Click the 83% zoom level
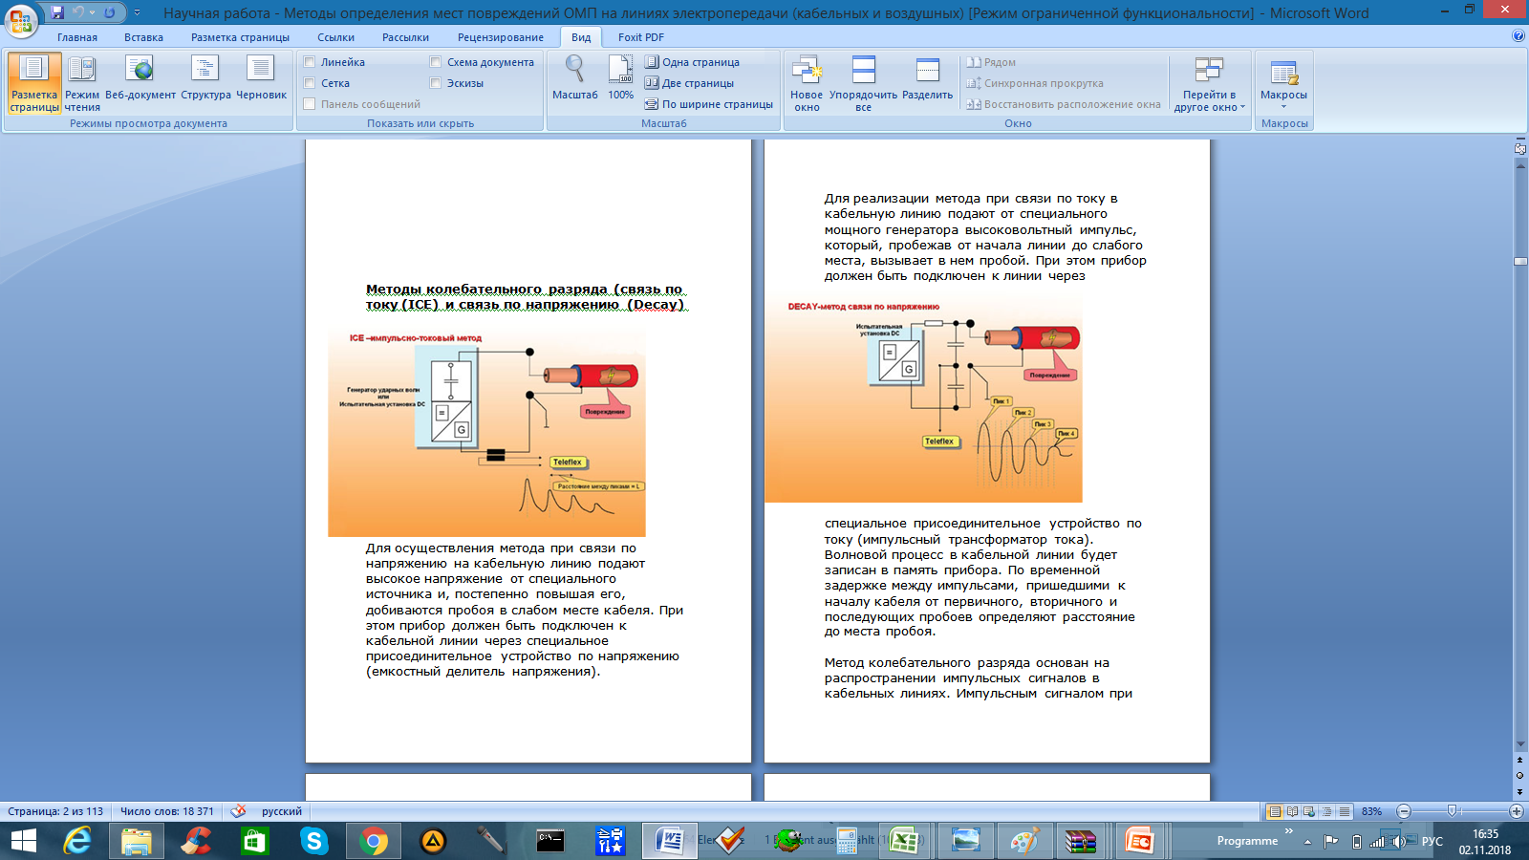Screen dimensions: 1529x860 click(1372, 811)
